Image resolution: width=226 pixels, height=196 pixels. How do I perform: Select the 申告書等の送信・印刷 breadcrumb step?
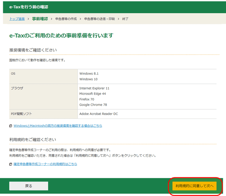[x=100, y=19]
